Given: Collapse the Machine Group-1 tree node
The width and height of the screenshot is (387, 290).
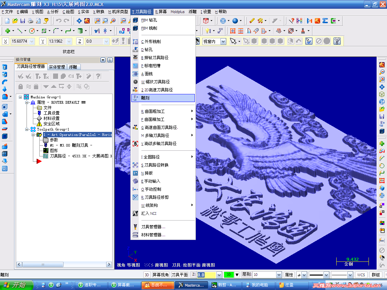Looking at the screenshot, I should (20, 97).
